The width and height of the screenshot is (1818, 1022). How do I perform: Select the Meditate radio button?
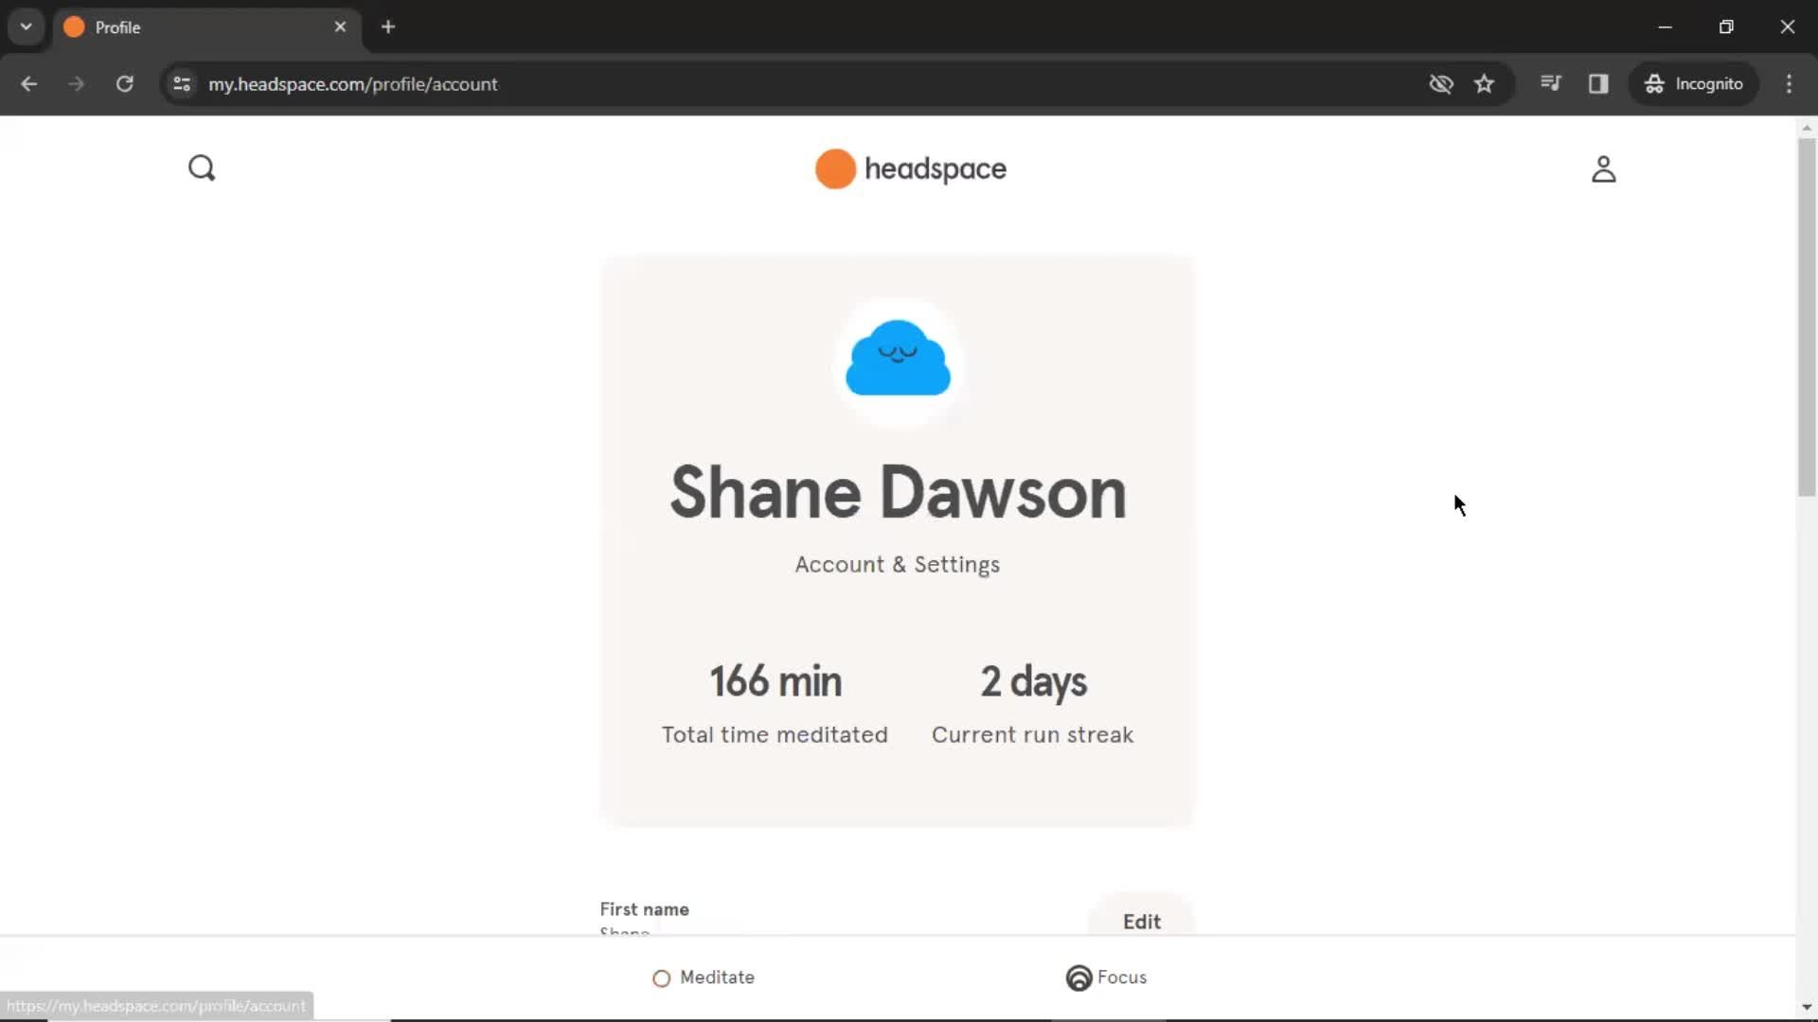pos(663,978)
